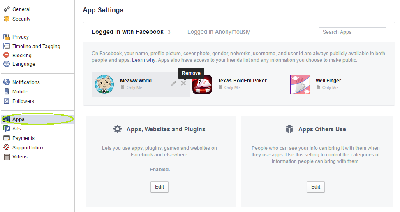Click the Security badge icon

tap(7, 19)
